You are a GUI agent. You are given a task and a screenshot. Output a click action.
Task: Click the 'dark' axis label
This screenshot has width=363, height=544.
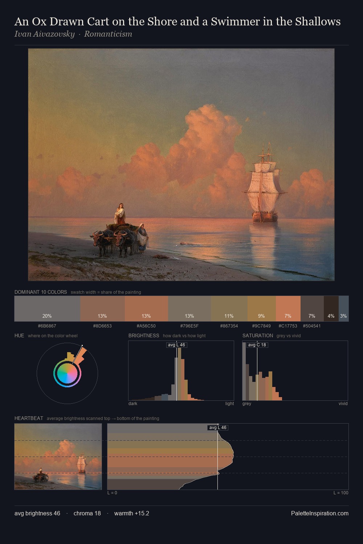click(133, 404)
